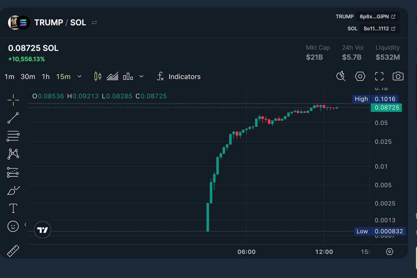Image resolution: width=417 pixels, height=278 pixels.
Task: Select the trend line drawing tool
Action: [x=13, y=118]
